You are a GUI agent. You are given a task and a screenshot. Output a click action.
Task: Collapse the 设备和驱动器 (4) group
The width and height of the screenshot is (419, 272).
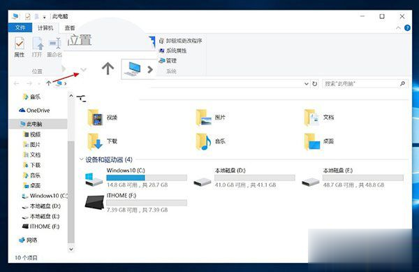81,159
